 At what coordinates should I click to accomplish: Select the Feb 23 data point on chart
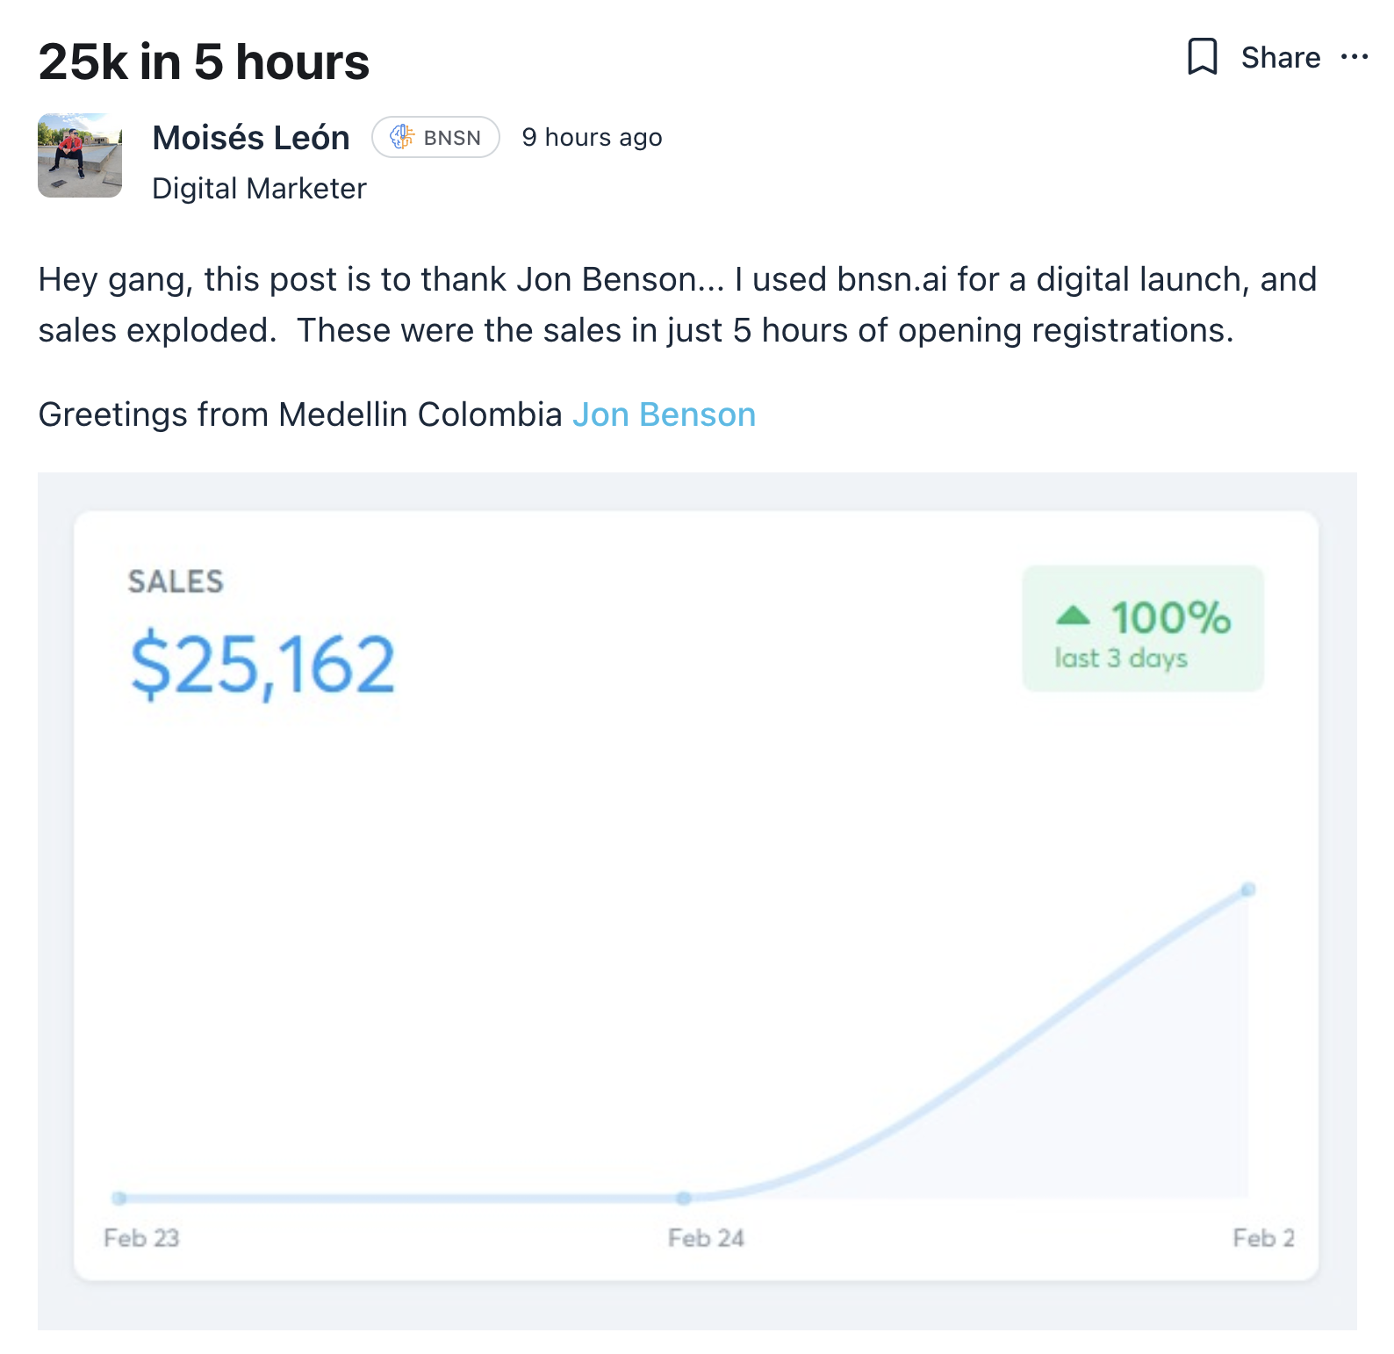[x=119, y=1198]
